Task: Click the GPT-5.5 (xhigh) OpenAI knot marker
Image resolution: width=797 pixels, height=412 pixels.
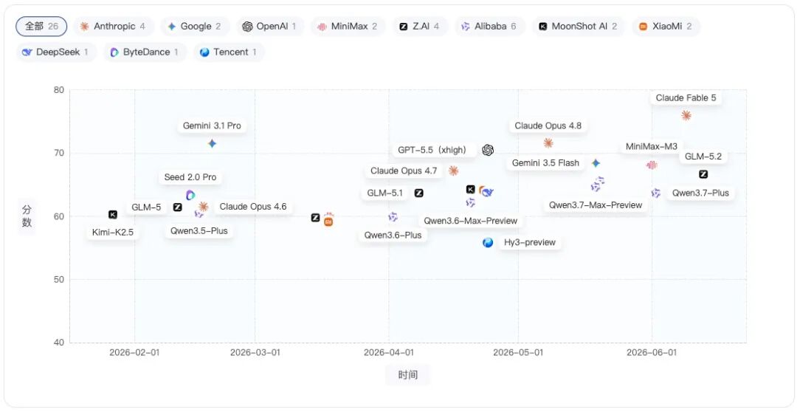Action: [488, 150]
